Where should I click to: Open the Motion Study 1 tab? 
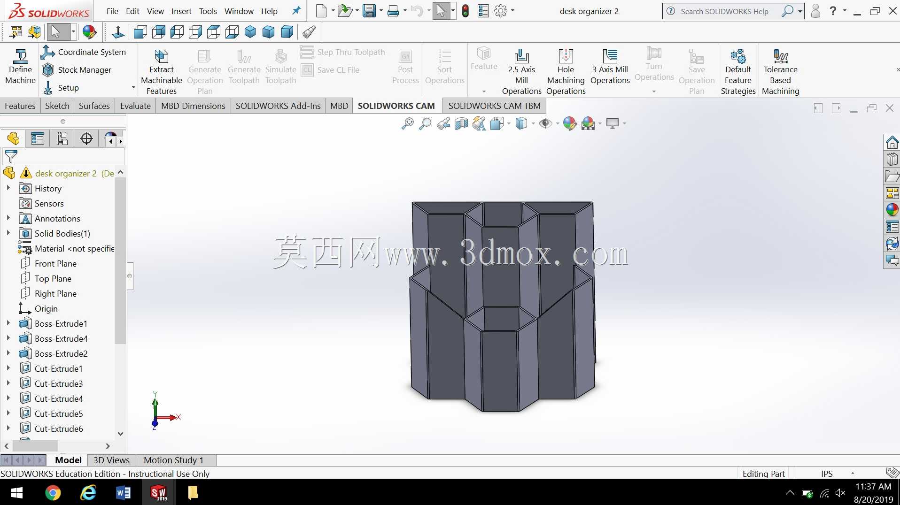173,460
